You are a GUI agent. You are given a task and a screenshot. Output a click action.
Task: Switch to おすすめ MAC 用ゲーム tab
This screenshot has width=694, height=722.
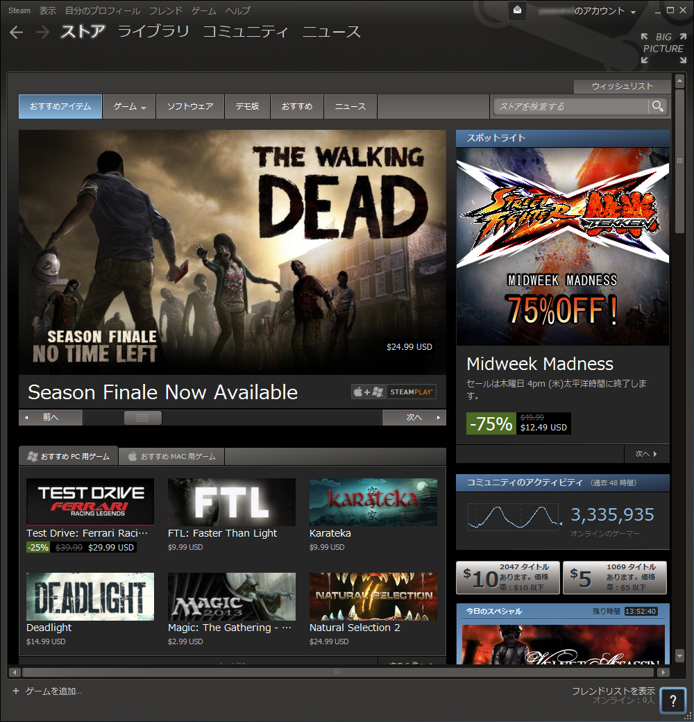click(171, 456)
